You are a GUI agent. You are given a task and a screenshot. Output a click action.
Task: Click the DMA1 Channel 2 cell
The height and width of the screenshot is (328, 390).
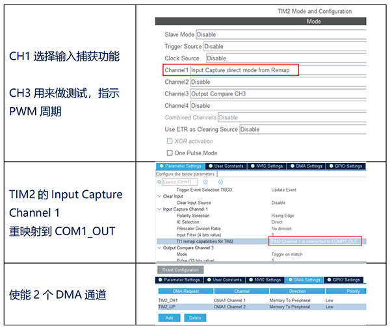click(229, 307)
